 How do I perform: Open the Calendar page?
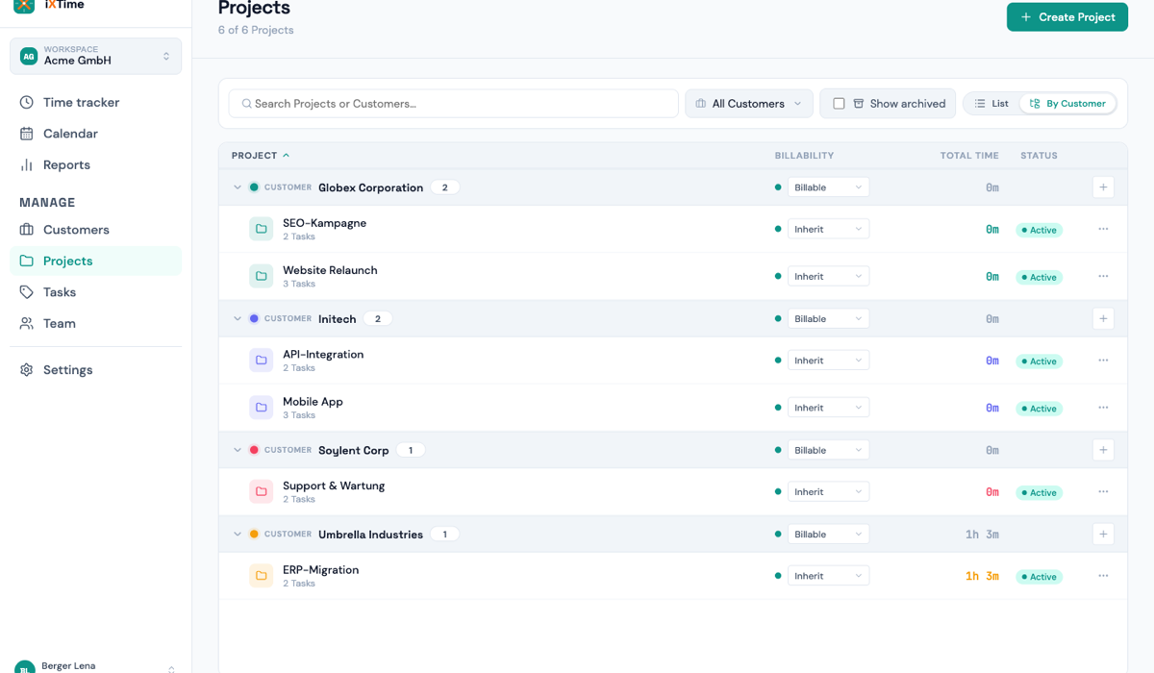(x=95, y=134)
